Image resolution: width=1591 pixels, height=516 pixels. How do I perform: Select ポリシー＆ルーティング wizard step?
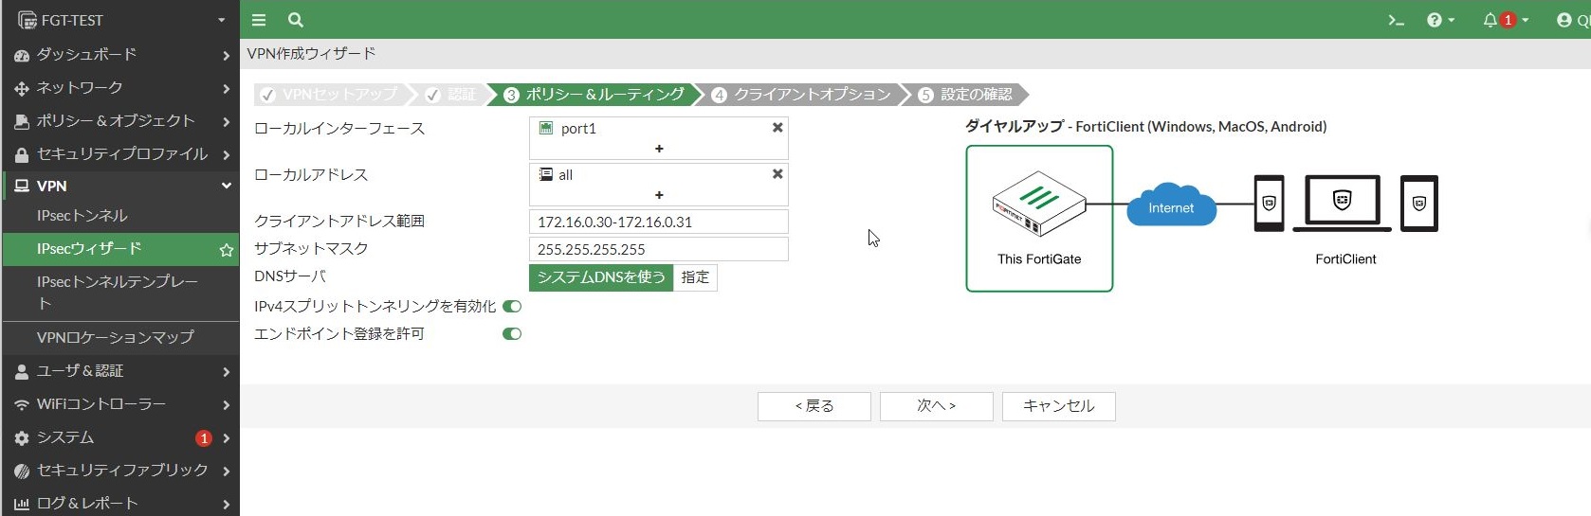click(594, 95)
